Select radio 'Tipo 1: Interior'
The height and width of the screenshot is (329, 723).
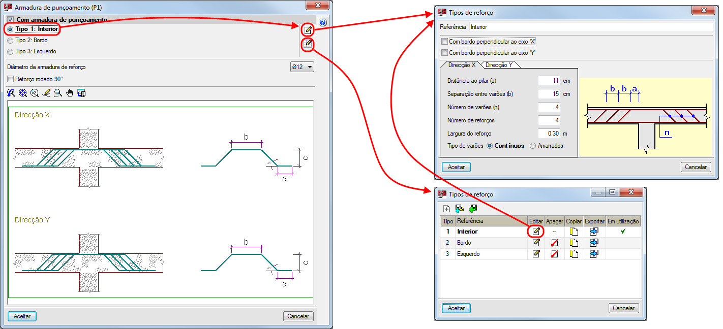tap(10, 29)
